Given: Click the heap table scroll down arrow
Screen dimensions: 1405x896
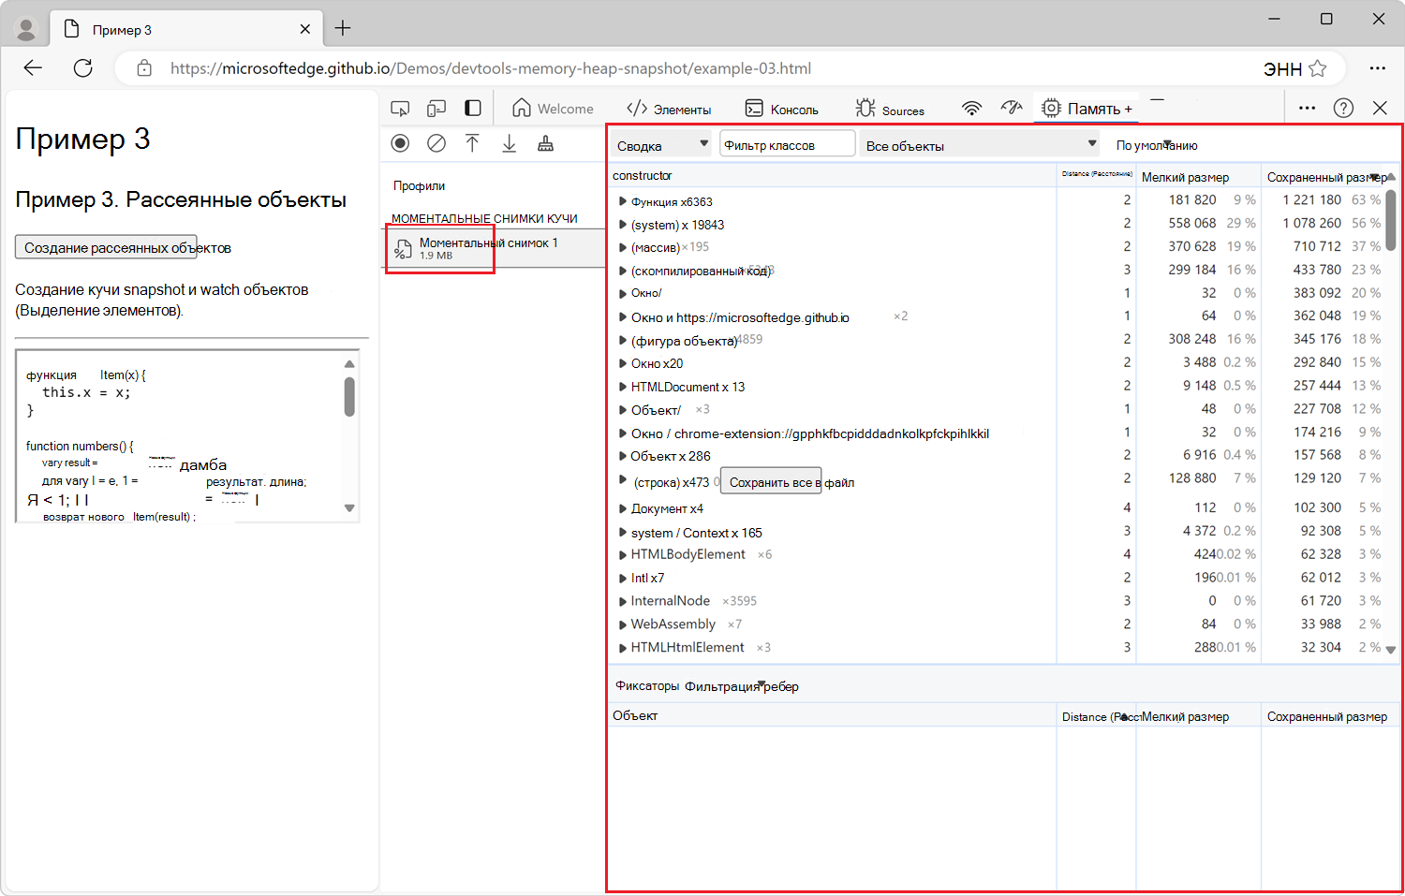Looking at the screenshot, I should pyautogui.click(x=1391, y=650).
